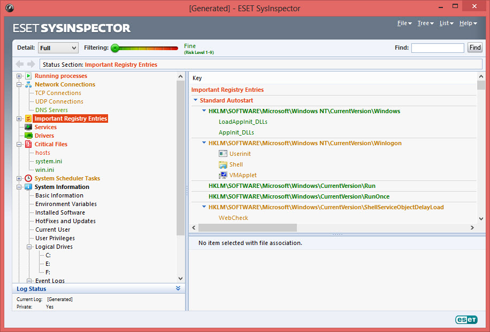Select Installed Software in the tree
490x332 pixels.
pyautogui.click(x=60, y=212)
